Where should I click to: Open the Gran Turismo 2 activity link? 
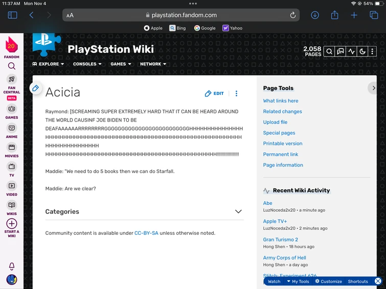pos(280,239)
